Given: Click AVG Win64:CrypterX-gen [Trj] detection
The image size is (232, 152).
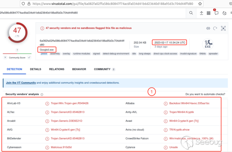Looking at the screenshot, I should (x=65, y=130).
